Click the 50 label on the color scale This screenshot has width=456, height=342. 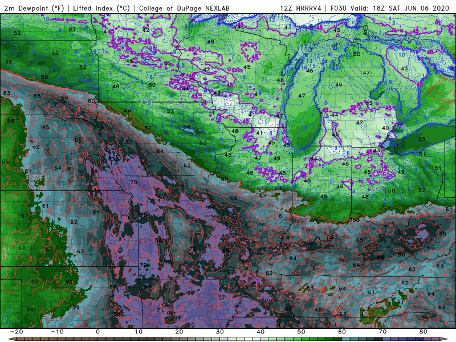coord(302,332)
